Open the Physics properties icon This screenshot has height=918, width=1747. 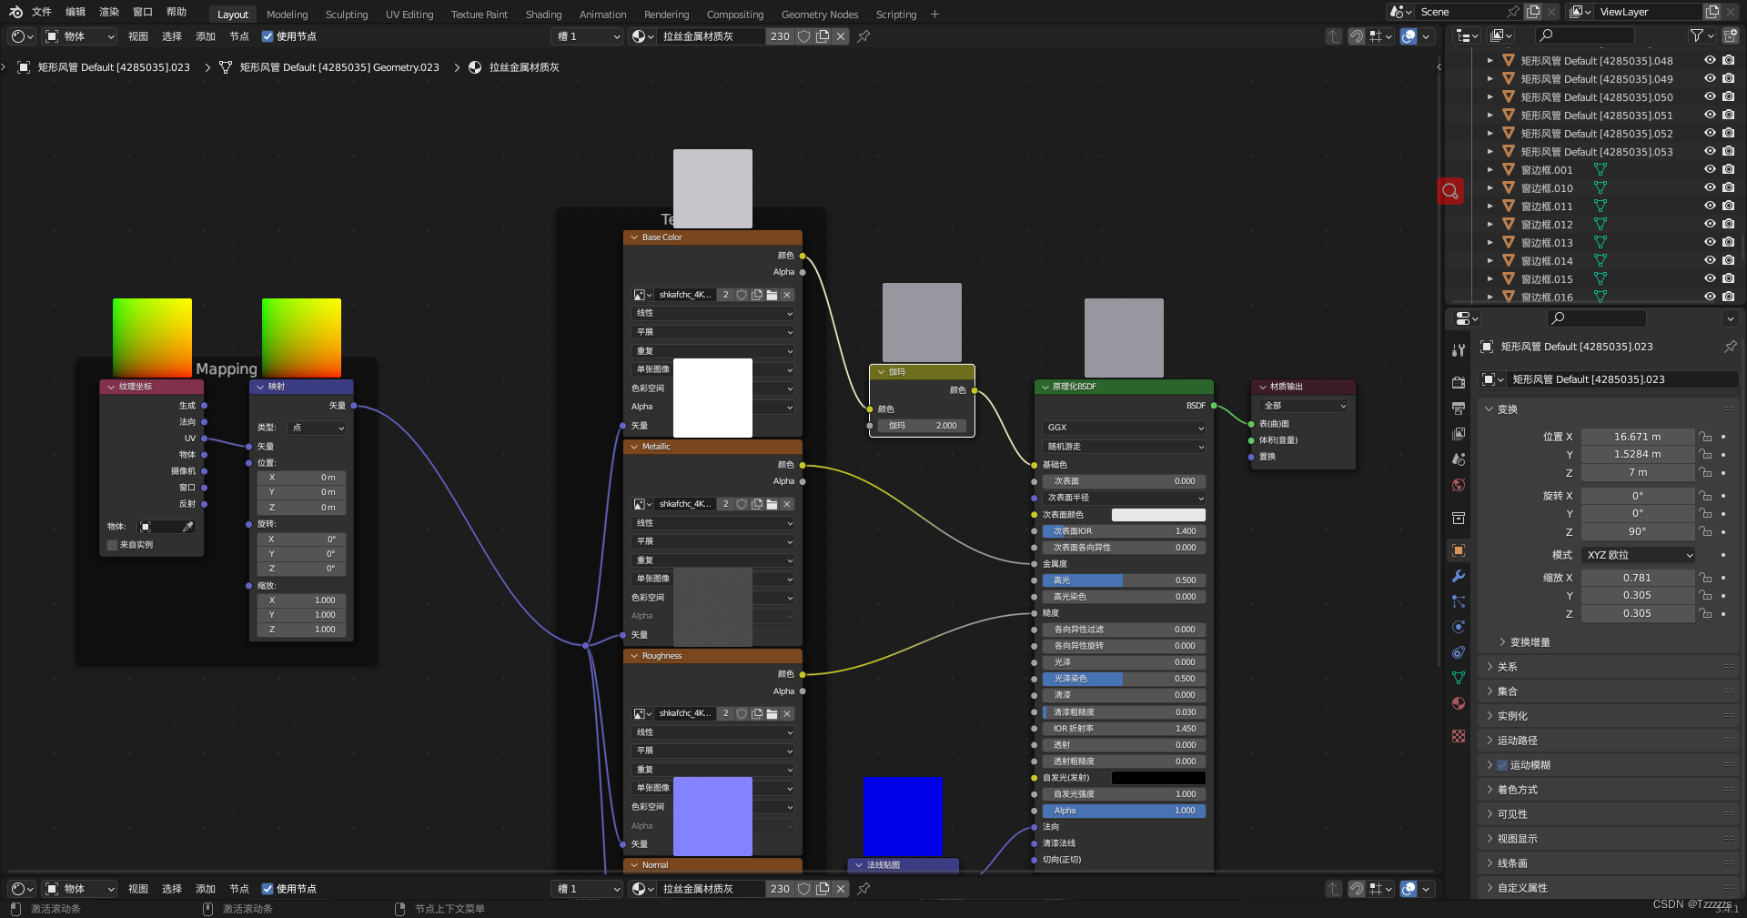click(1458, 627)
